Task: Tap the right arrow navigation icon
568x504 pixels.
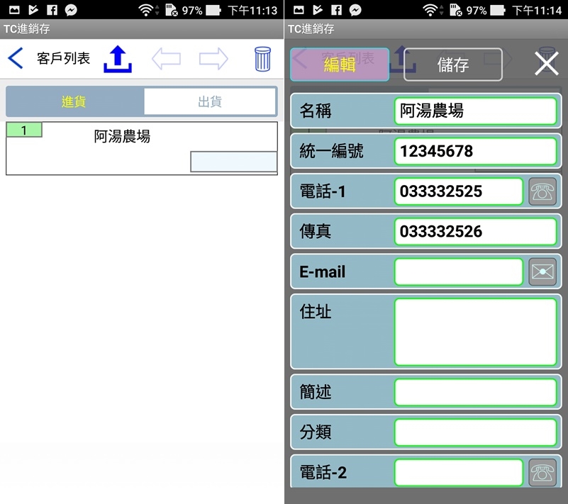Action: tap(213, 59)
